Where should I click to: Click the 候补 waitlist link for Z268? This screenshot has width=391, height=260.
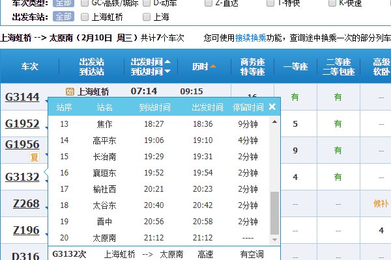tap(381, 203)
